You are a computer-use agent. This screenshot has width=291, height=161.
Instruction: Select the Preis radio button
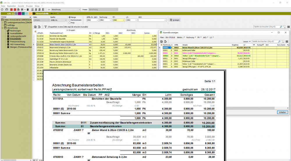pyautogui.click(x=70, y=23)
